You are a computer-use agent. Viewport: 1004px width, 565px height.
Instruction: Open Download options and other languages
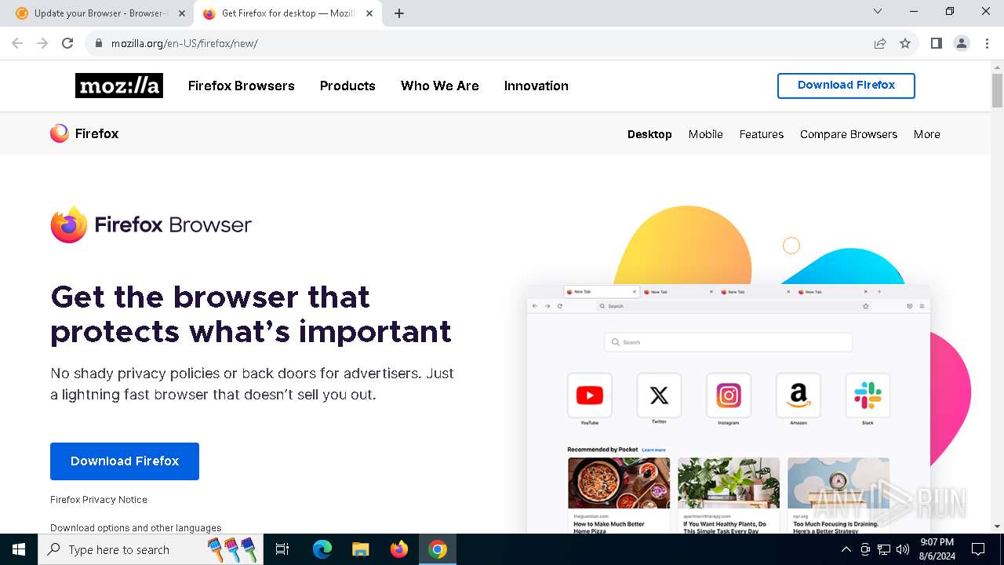136,528
